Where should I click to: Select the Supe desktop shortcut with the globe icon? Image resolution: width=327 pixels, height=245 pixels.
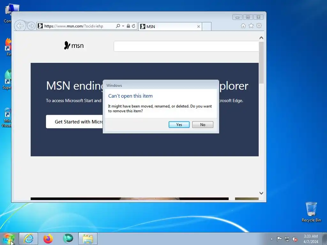pos(7,79)
